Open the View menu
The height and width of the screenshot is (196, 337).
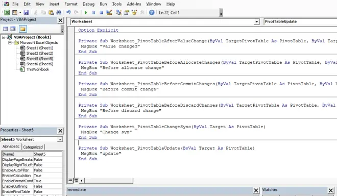click(40, 4)
